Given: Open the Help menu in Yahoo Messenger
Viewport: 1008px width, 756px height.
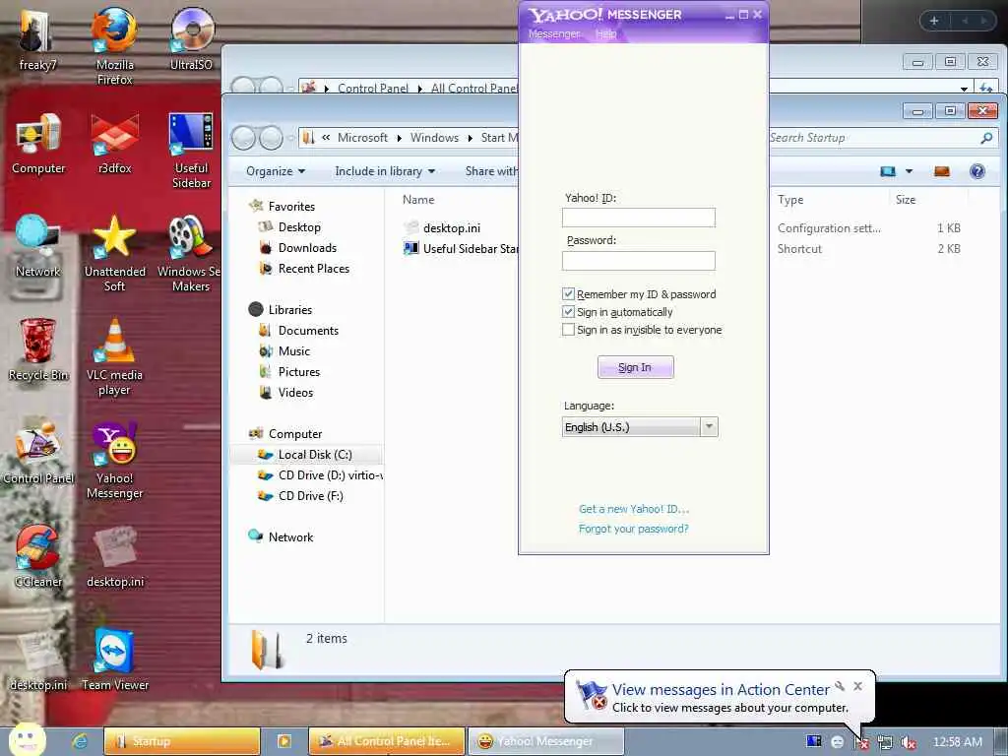Looking at the screenshot, I should pyautogui.click(x=605, y=34).
